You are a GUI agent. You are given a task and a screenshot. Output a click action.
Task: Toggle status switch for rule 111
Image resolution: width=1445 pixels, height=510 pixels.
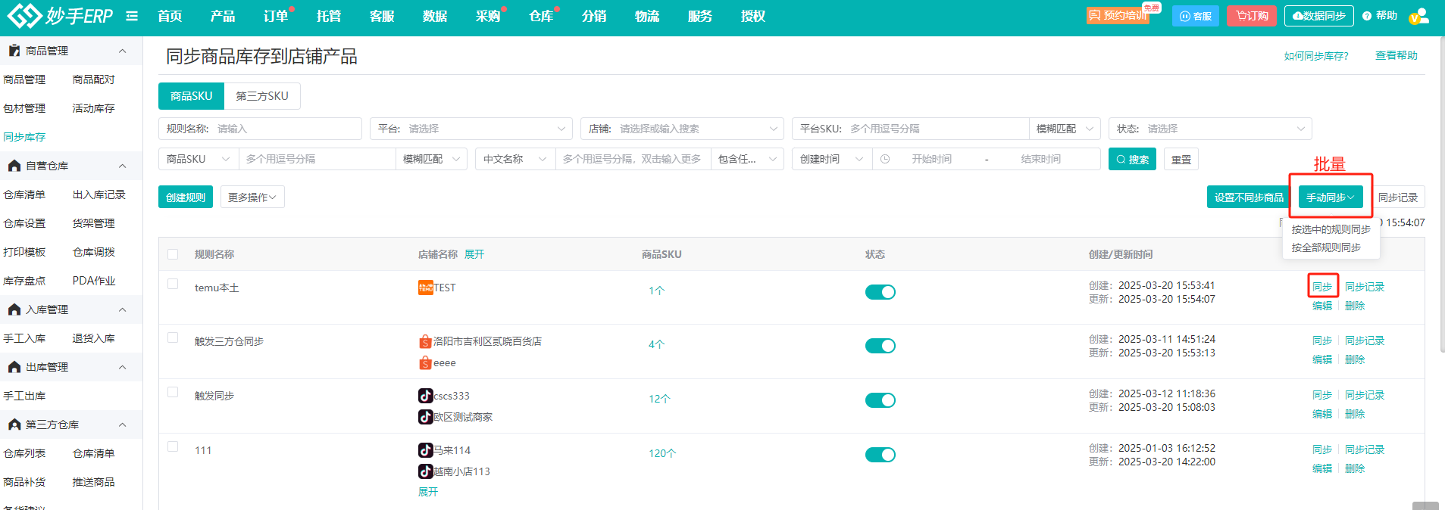(880, 455)
